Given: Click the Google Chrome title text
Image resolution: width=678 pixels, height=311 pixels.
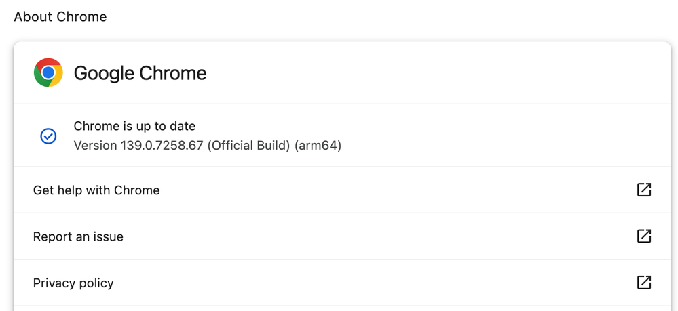Looking at the screenshot, I should [x=140, y=73].
